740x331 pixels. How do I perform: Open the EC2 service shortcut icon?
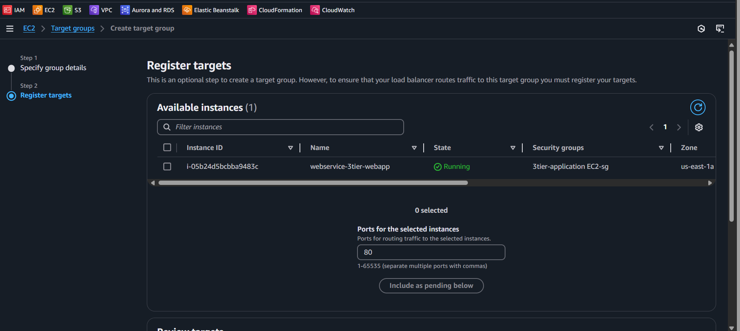pyautogui.click(x=37, y=10)
